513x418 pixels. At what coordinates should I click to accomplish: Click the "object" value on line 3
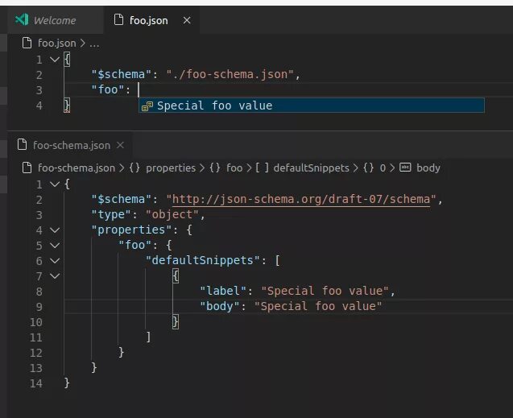point(172,215)
